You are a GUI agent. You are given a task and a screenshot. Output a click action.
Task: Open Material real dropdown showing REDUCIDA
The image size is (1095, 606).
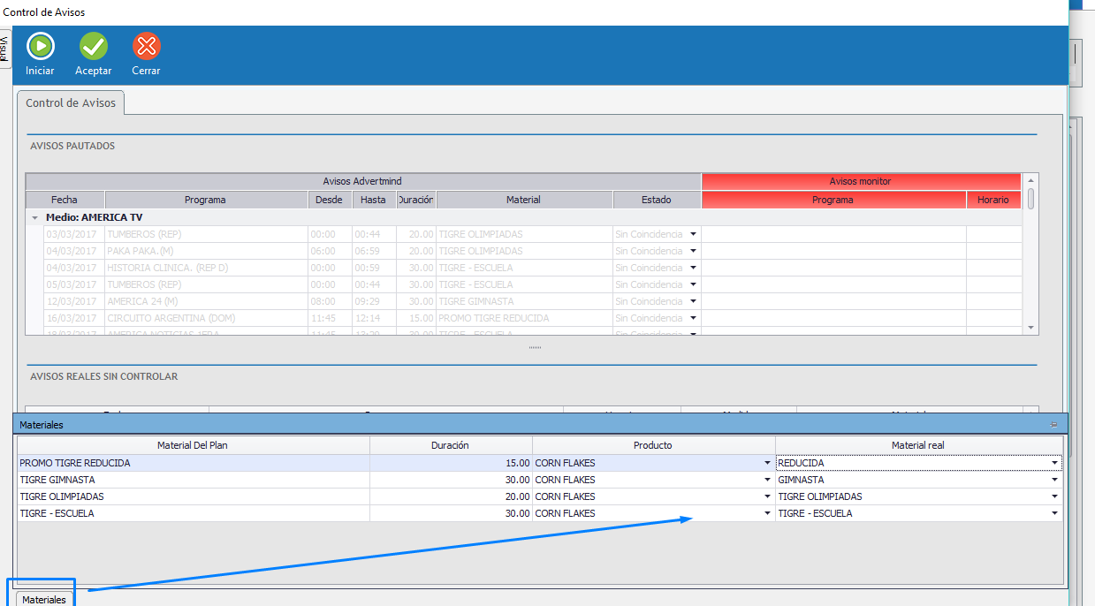(1054, 463)
